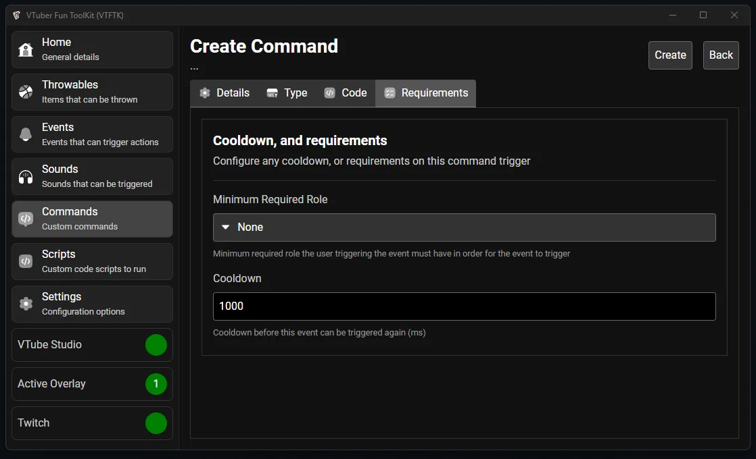Click the Back button
756x459 pixels.
coord(720,55)
